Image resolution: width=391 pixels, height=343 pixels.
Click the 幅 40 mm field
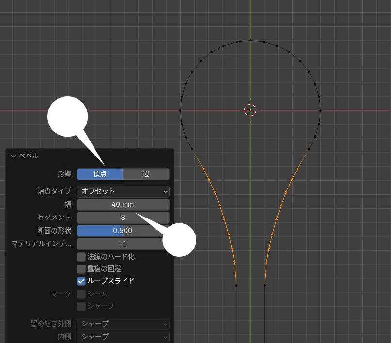123,204
